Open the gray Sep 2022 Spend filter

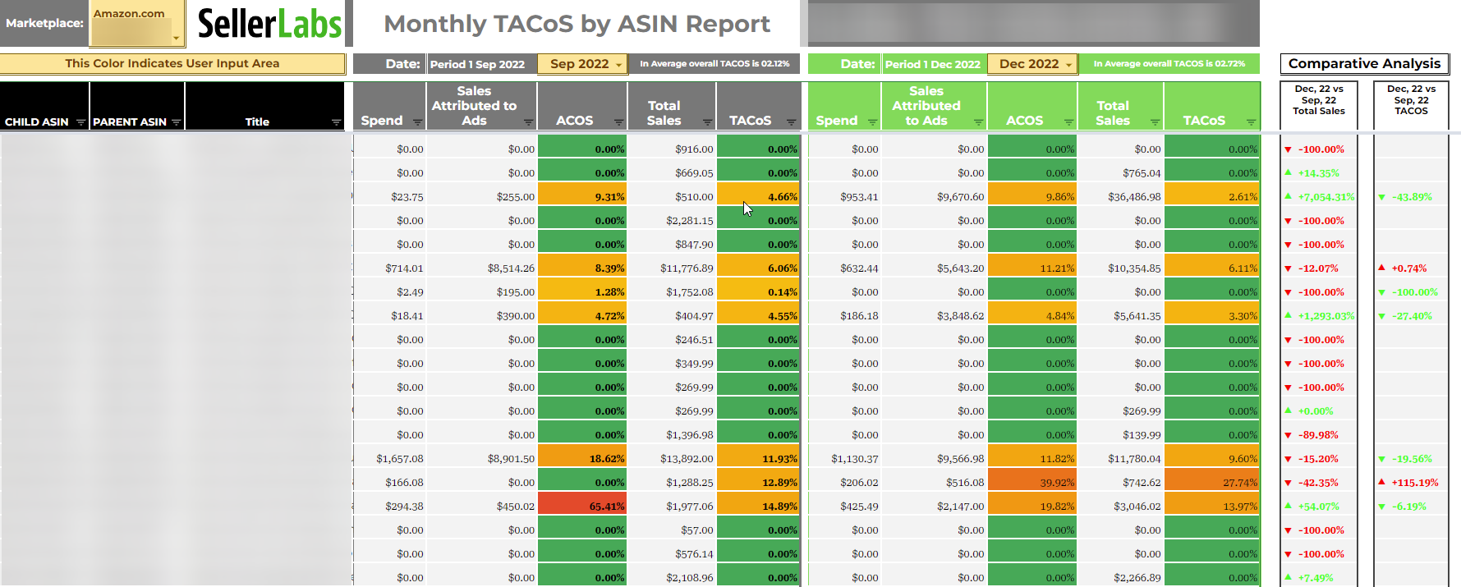(417, 122)
